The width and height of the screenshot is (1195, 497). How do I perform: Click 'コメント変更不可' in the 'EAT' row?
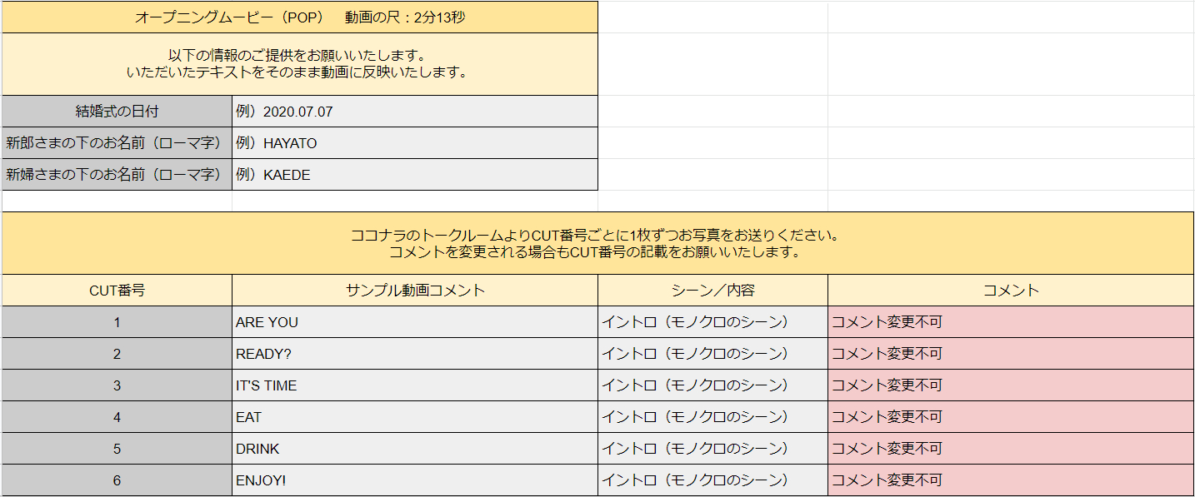[1011, 417]
